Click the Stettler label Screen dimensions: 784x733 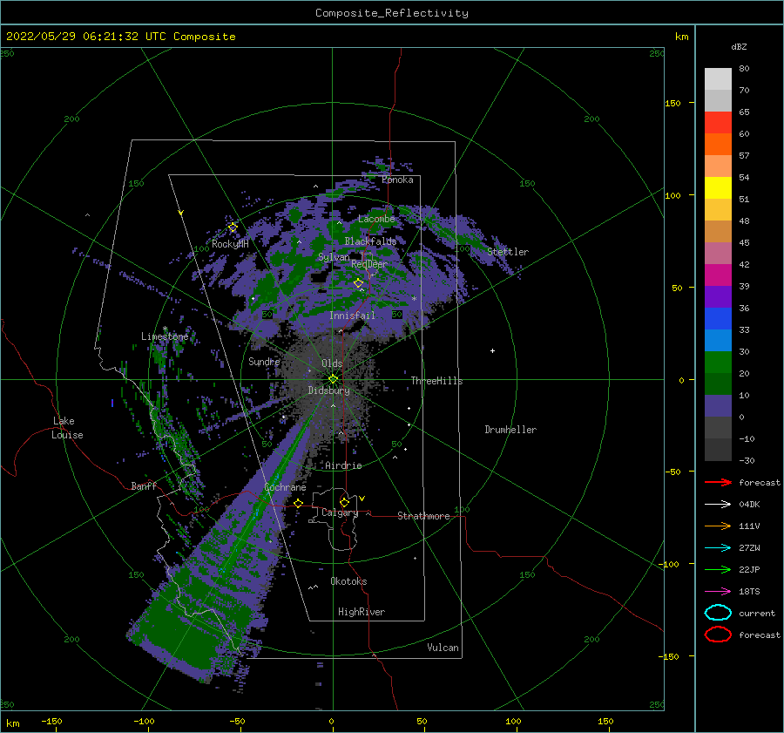tap(508, 252)
